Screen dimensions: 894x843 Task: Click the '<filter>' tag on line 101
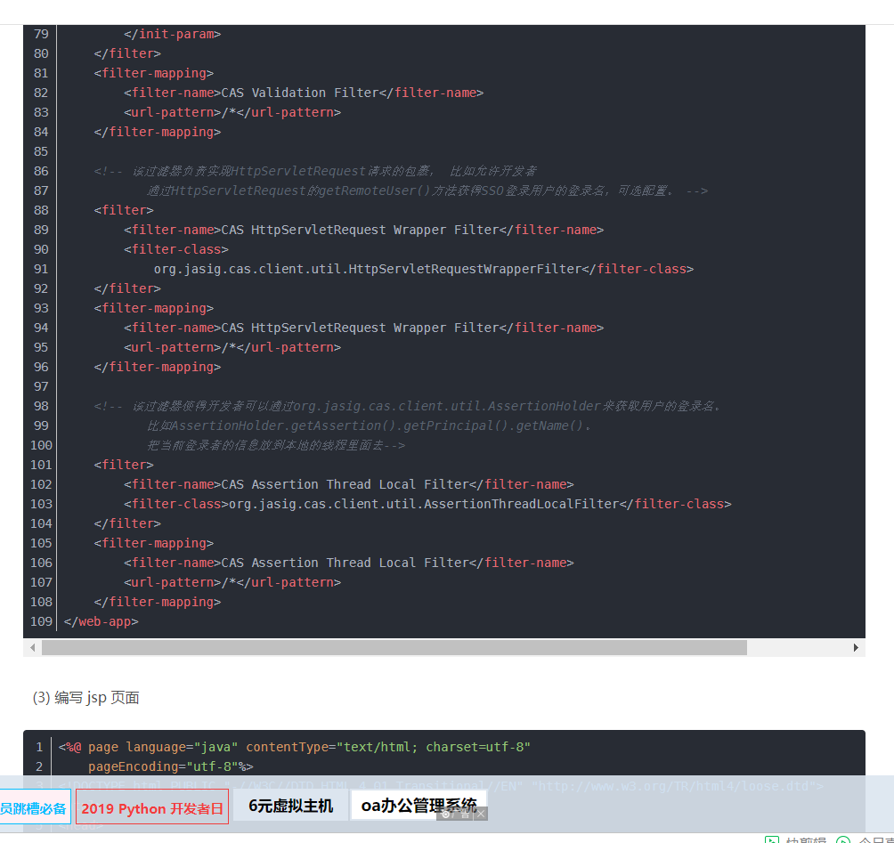pos(124,465)
